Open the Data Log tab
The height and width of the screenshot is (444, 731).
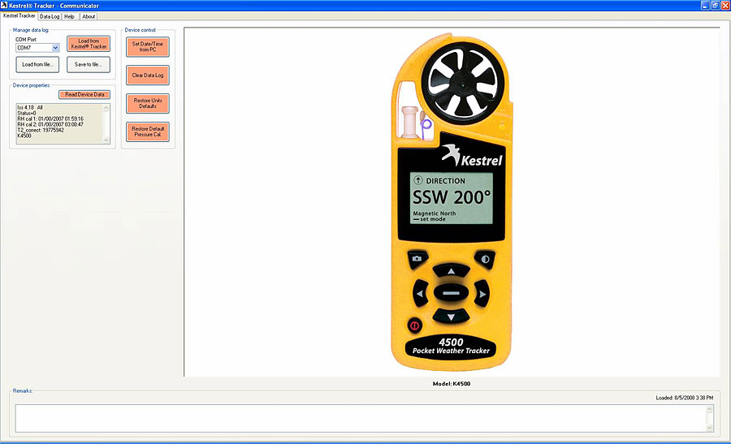pos(50,16)
